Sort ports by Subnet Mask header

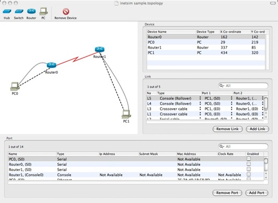click(x=157, y=154)
